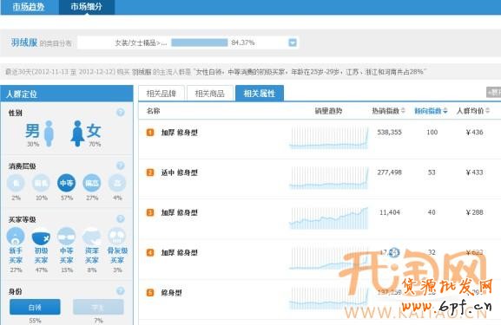
Task: Sort by 热销指数 column
Action: point(388,111)
